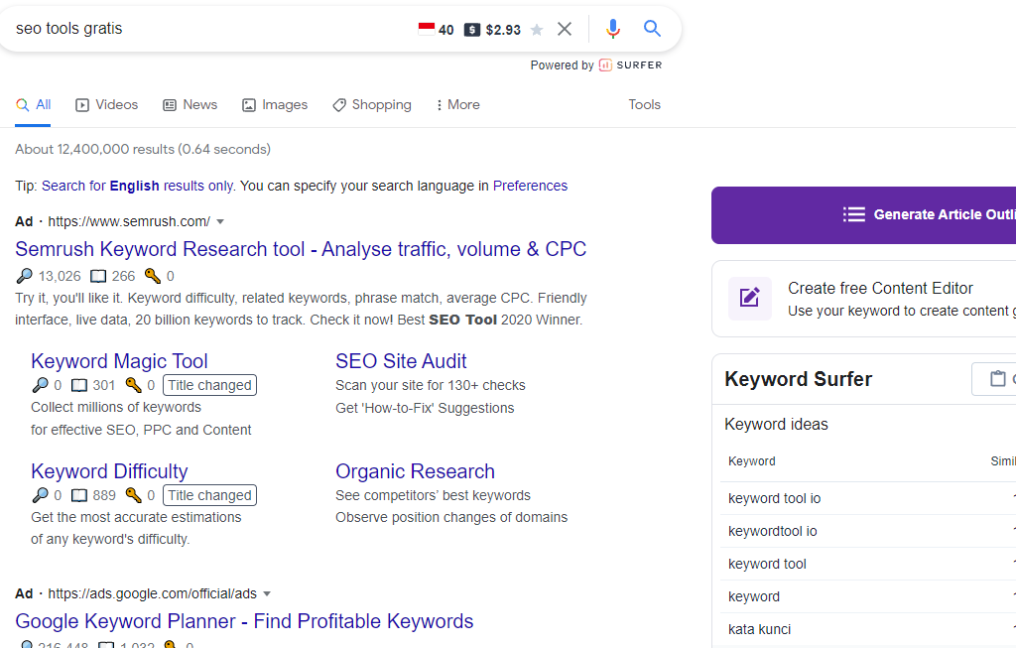Star the keyword in search bar
Viewport: 1016px width, 648px height.
click(537, 30)
